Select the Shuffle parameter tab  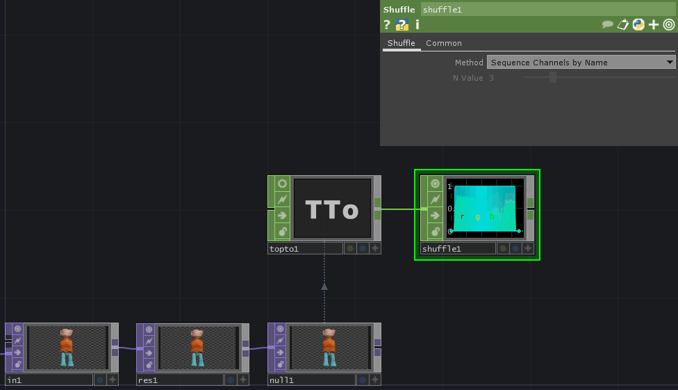pyautogui.click(x=401, y=43)
